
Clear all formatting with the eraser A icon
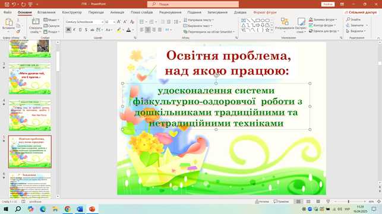click(132, 22)
